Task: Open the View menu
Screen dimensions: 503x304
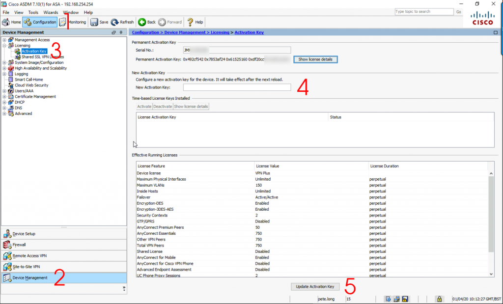Action: point(19,12)
